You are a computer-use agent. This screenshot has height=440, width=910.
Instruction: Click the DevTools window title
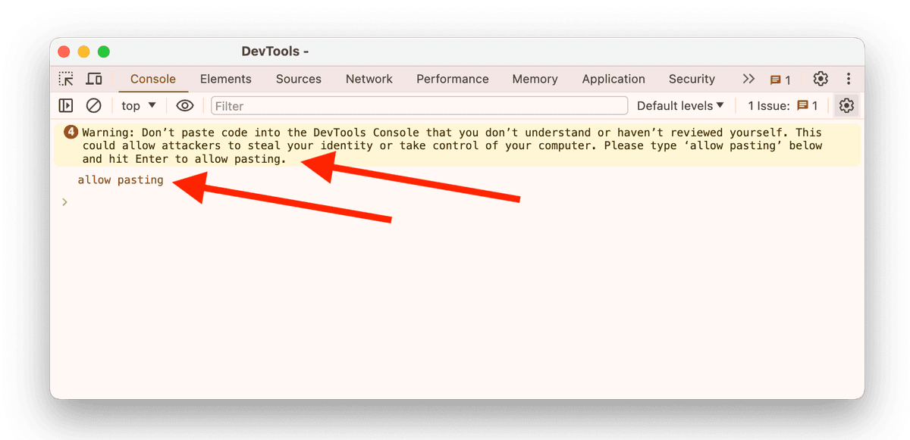[x=275, y=51]
